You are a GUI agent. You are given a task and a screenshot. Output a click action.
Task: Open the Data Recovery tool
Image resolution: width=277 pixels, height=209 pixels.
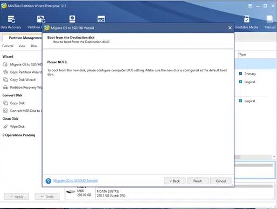[x=11, y=22]
